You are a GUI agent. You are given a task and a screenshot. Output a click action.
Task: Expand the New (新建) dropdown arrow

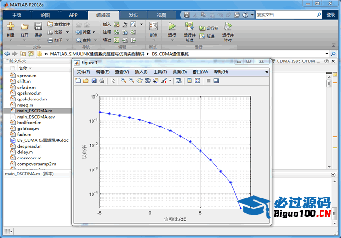[x=10, y=40]
